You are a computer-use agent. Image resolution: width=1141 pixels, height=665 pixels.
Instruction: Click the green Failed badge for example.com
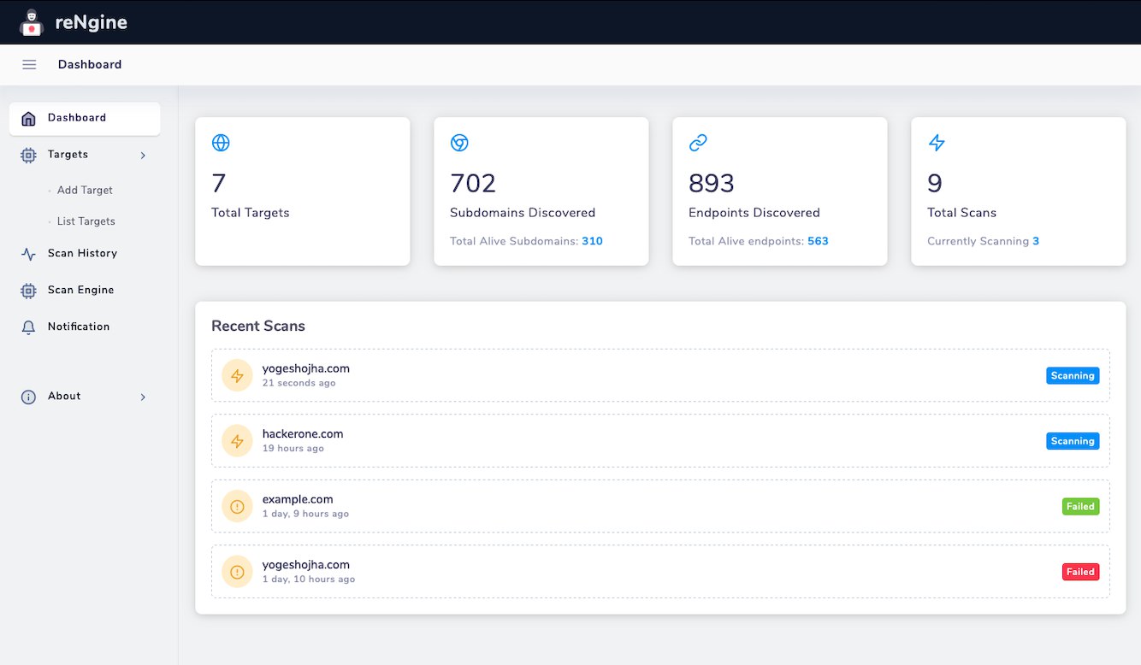pyautogui.click(x=1080, y=506)
